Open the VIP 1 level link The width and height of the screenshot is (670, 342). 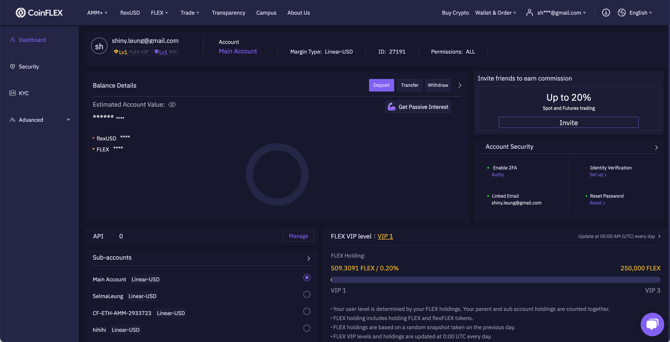(x=385, y=236)
